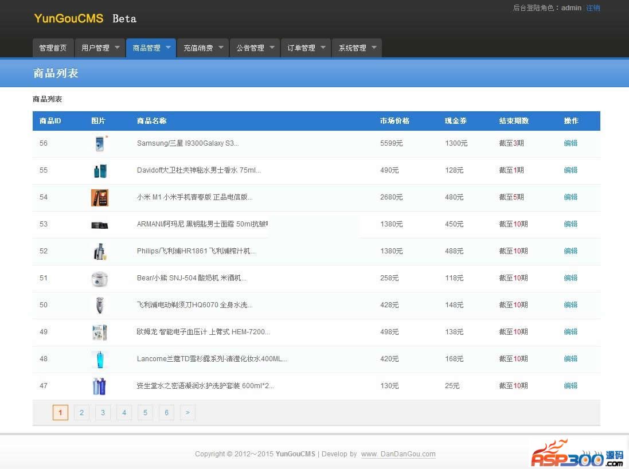Click the Davidoff perfume product image
Viewport: 629px width, 469px height.
[100, 171]
